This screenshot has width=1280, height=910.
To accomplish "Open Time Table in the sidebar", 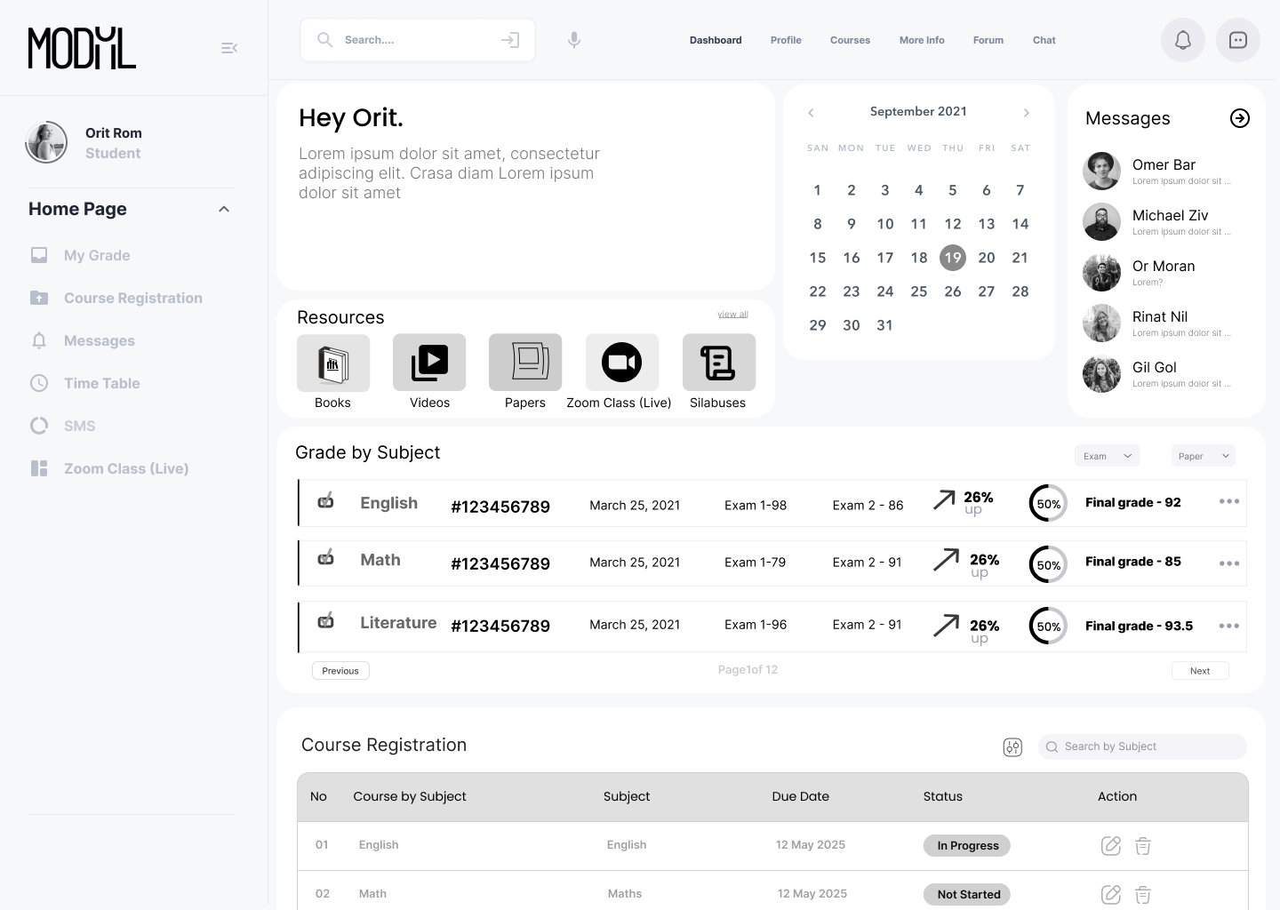I will click(101, 383).
